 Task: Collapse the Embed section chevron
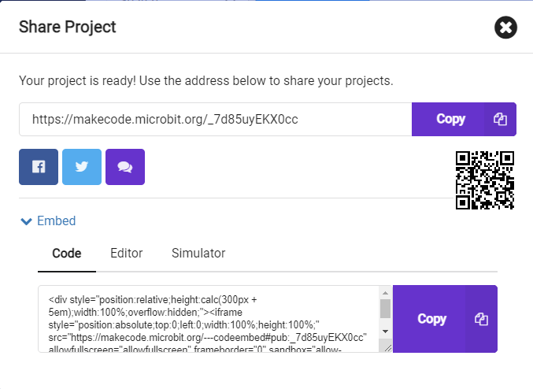pos(26,221)
